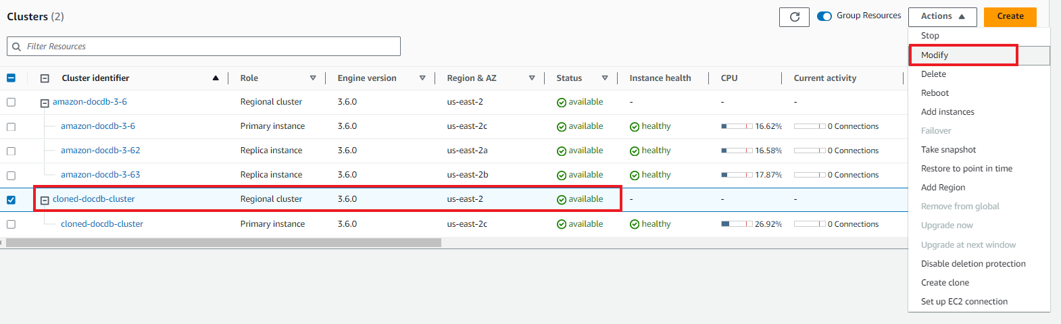Open the amazon-docdb-3-63 instance link
1061x324 pixels.
101,175
